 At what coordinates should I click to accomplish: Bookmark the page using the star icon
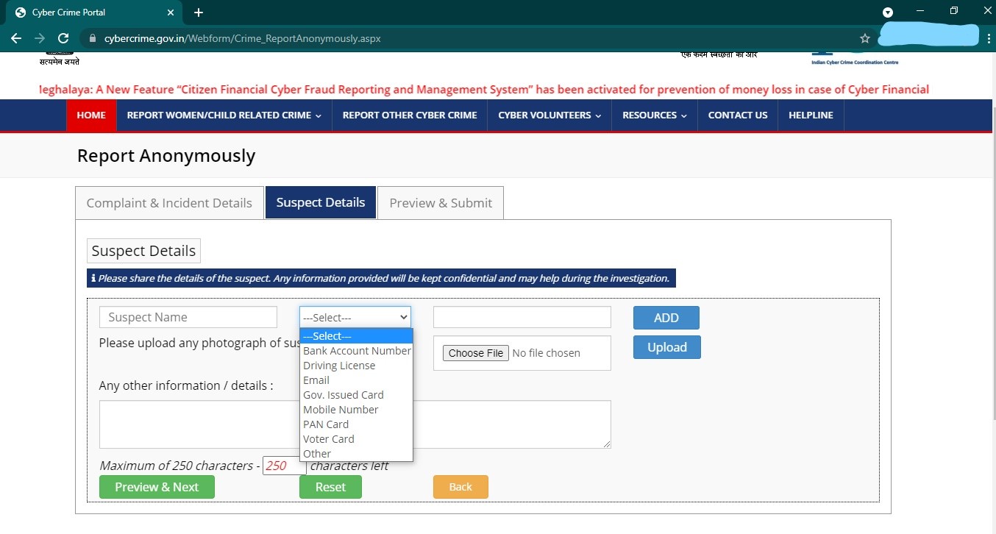(865, 38)
